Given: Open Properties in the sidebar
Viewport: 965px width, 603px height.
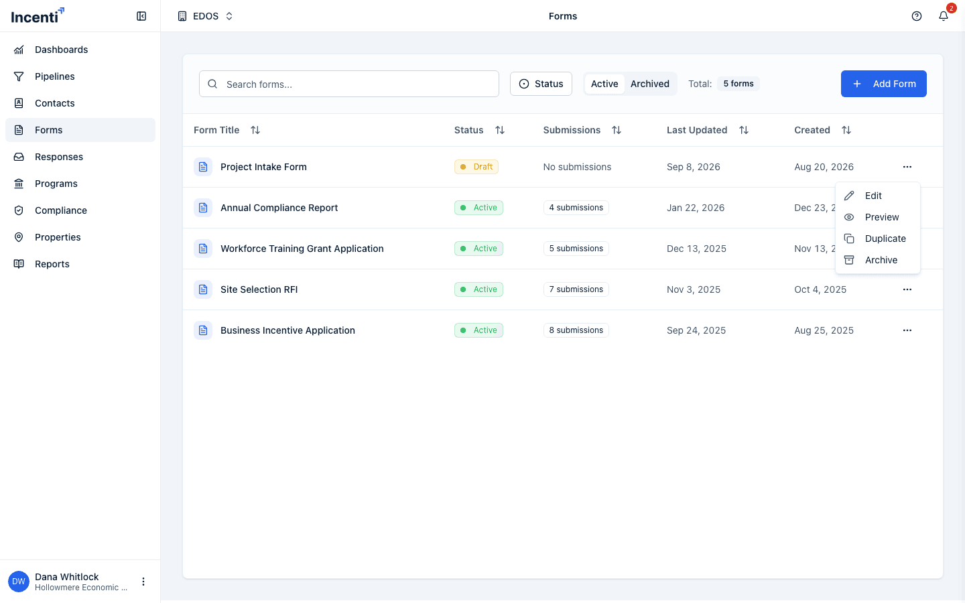Looking at the screenshot, I should click(80, 237).
